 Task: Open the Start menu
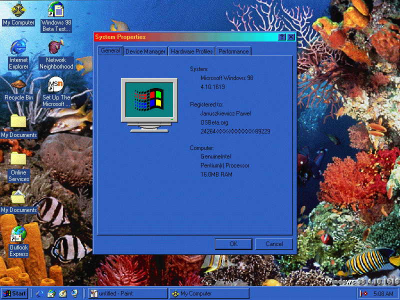[x=14, y=293]
